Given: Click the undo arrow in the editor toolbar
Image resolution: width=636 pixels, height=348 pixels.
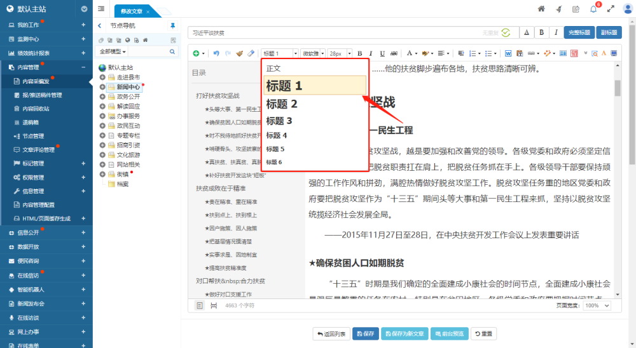Looking at the screenshot, I should pos(216,53).
